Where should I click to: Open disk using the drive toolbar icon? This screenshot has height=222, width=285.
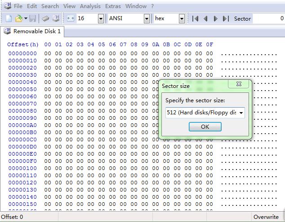56,18
